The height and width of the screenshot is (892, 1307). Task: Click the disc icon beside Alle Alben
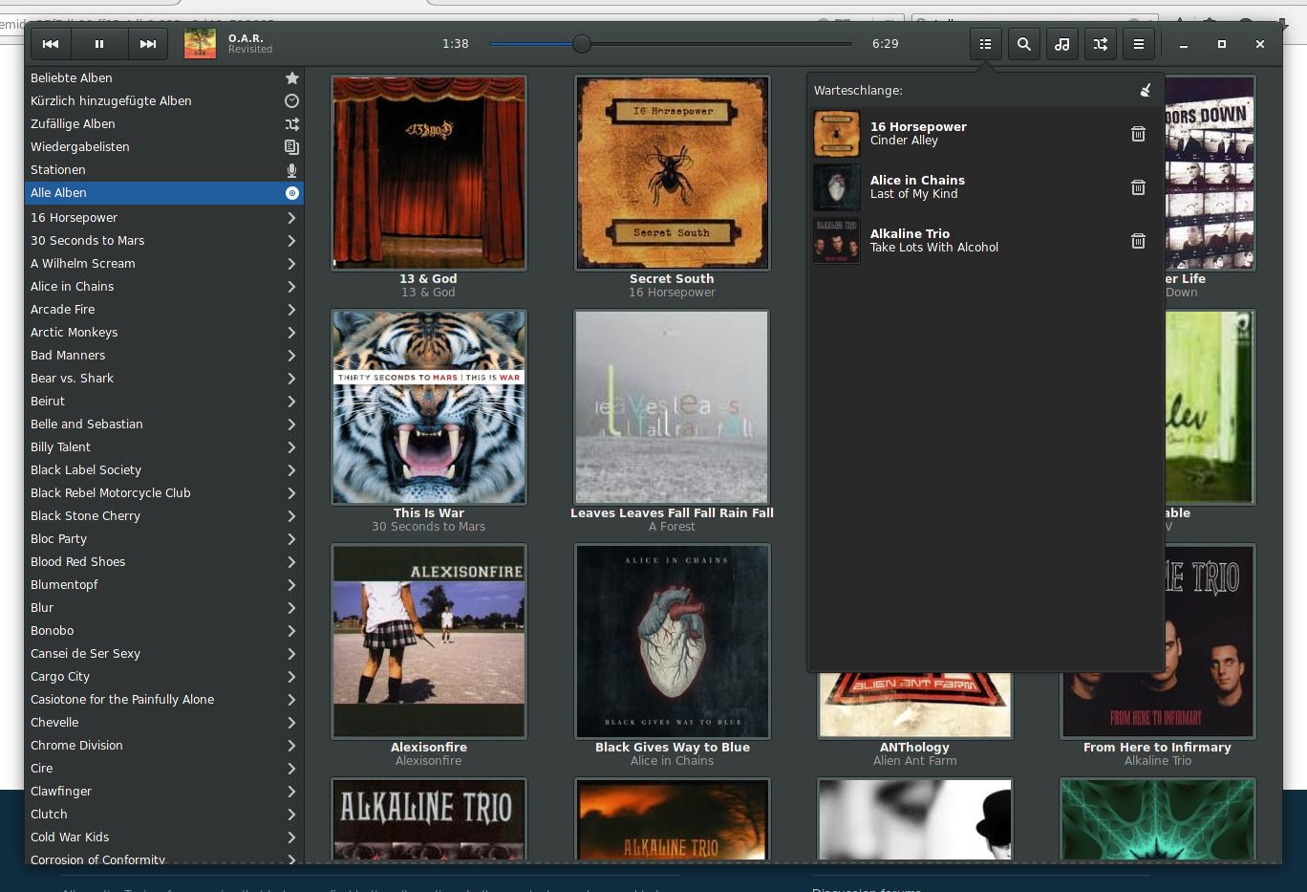click(292, 193)
